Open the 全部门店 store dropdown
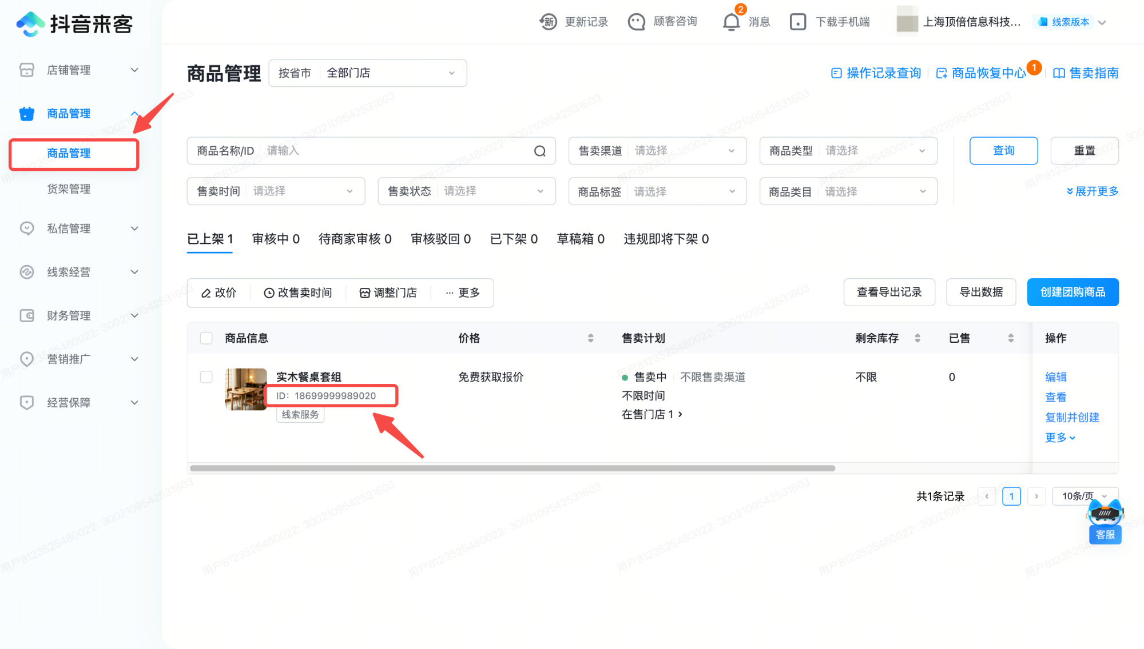Viewport: 1144px width, 649px height. pos(367,73)
